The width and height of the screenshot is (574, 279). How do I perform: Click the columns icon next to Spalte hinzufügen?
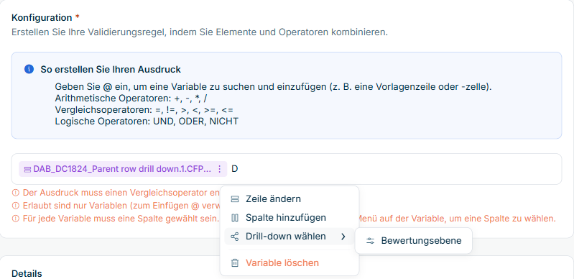click(x=235, y=218)
